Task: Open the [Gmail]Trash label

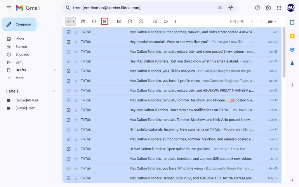Action: (x=25, y=108)
